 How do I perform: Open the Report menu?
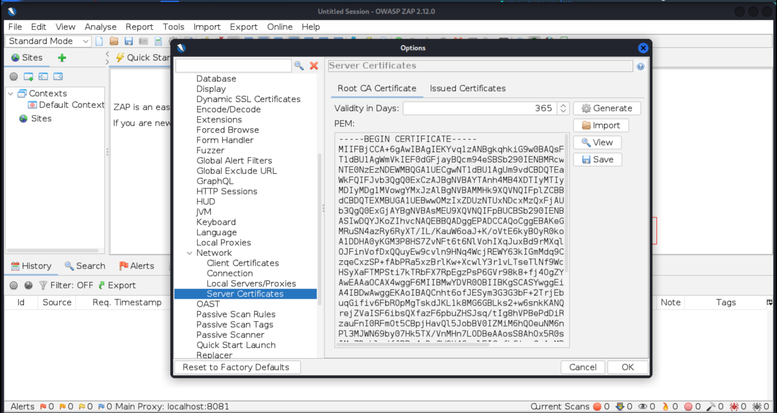click(x=139, y=27)
